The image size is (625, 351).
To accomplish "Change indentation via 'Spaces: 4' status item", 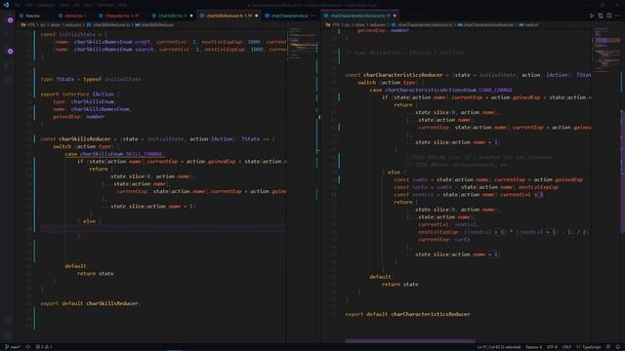I will pyautogui.click(x=534, y=347).
